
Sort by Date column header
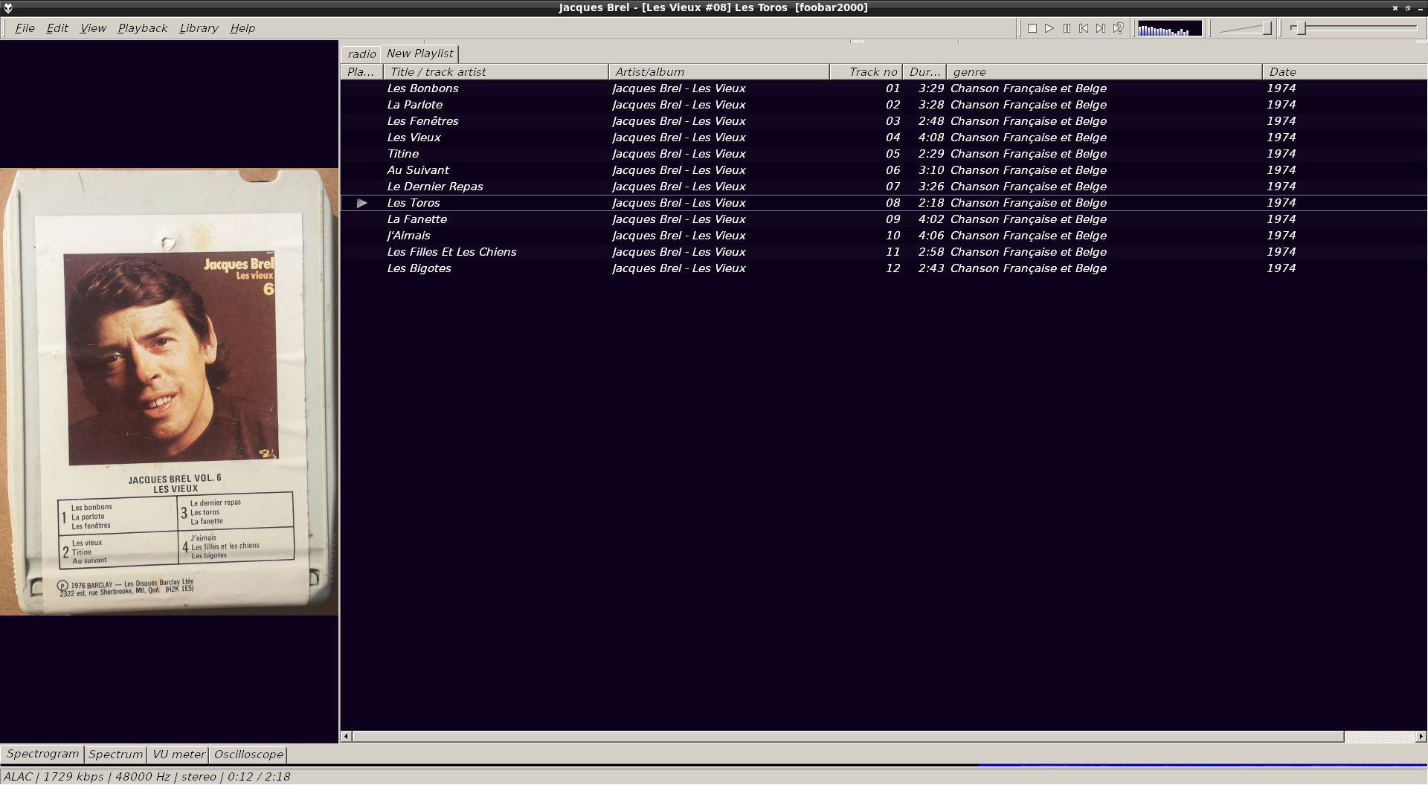pos(1345,72)
